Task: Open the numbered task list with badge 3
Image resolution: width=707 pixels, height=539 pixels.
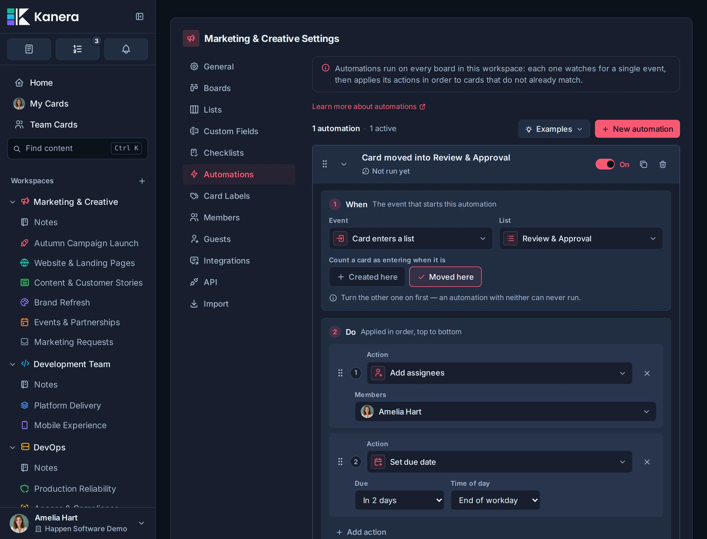Action: 77,49
